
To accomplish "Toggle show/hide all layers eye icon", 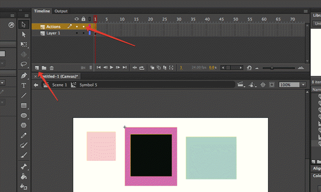I will (77, 19).
